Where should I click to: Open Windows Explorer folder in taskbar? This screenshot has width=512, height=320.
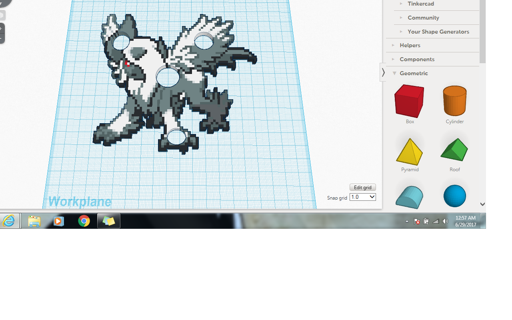point(34,221)
